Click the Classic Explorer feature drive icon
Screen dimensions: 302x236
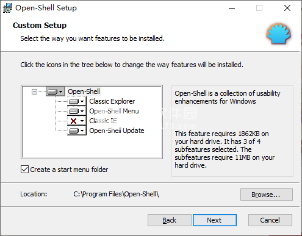coord(74,101)
